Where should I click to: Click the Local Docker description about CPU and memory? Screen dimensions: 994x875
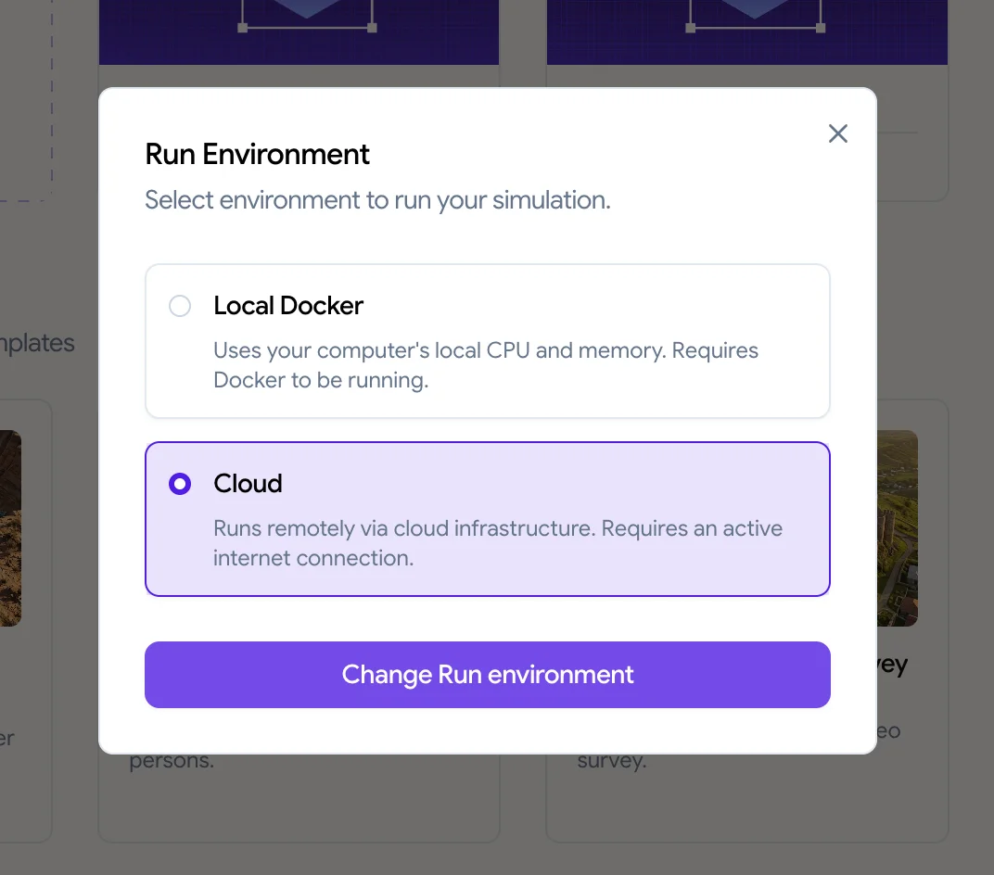click(x=486, y=365)
